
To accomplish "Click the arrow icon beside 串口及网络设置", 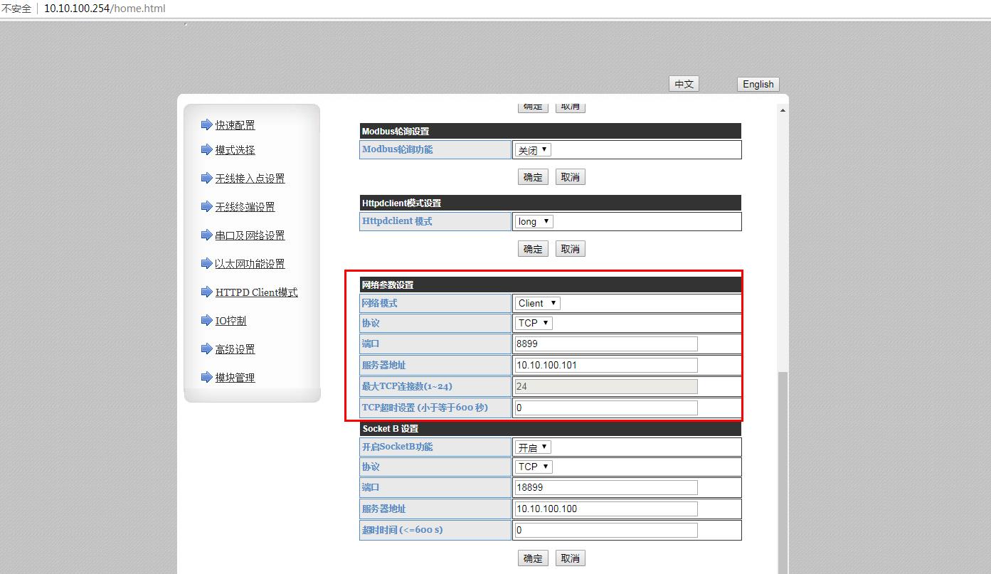I will (x=206, y=235).
